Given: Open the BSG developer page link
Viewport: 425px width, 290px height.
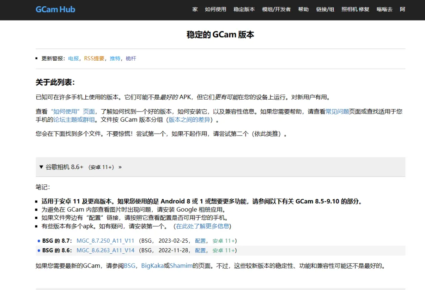Looking at the screenshot, I should click(x=129, y=266).
